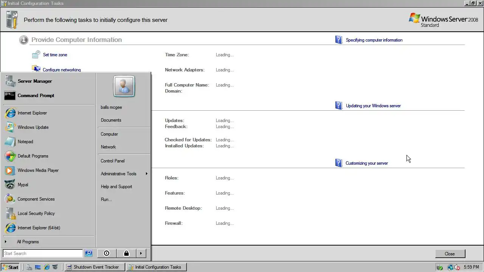This screenshot has height=272, width=484.
Task: Click help icon beside Specifying computer information
Action: click(339, 40)
